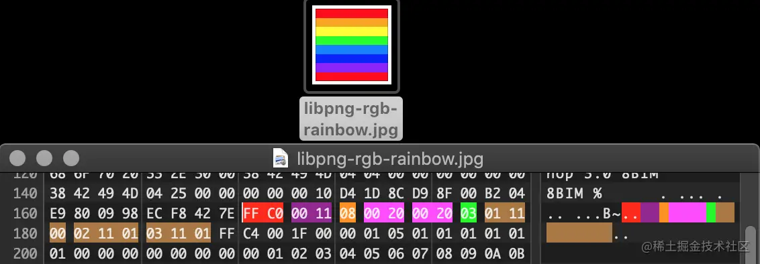This screenshot has height=264, width=760.
Task: Click offset 160 in the address column
Action: pos(26,213)
